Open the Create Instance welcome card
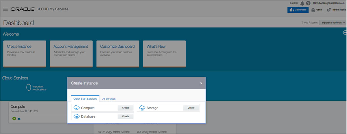 (25, 54)
